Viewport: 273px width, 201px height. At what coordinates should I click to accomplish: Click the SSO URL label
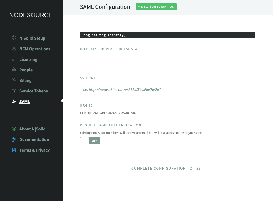pyautogui.click(x=88, y=78)
